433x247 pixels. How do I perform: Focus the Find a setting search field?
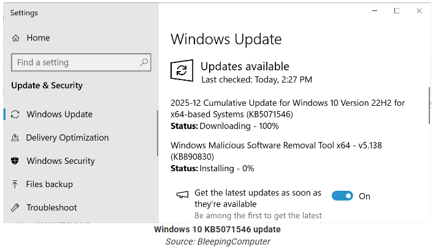tap(74, 62)
